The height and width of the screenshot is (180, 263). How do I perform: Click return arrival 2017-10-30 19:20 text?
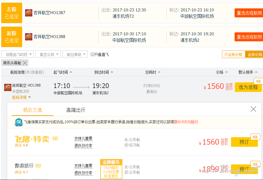point(197,34)
